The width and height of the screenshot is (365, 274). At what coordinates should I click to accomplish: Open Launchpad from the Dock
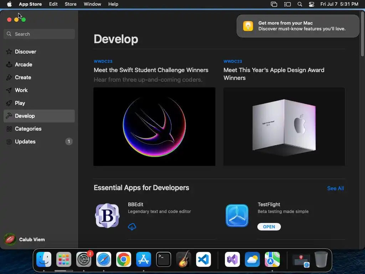pyautogui.click(x=64, y=259)
